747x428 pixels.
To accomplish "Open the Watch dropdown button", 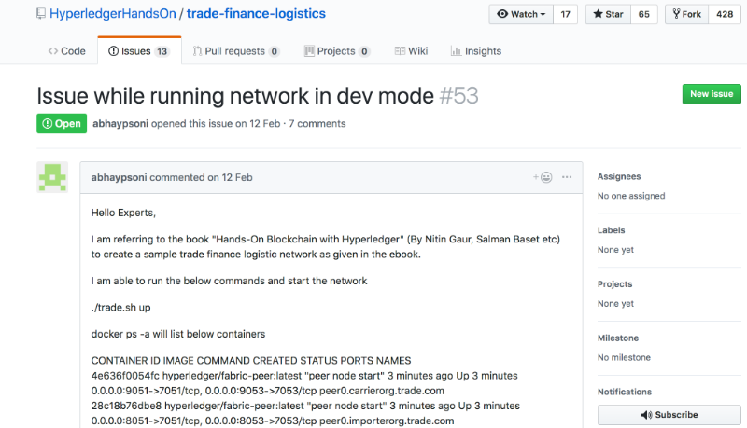I will tap(521, 14).
